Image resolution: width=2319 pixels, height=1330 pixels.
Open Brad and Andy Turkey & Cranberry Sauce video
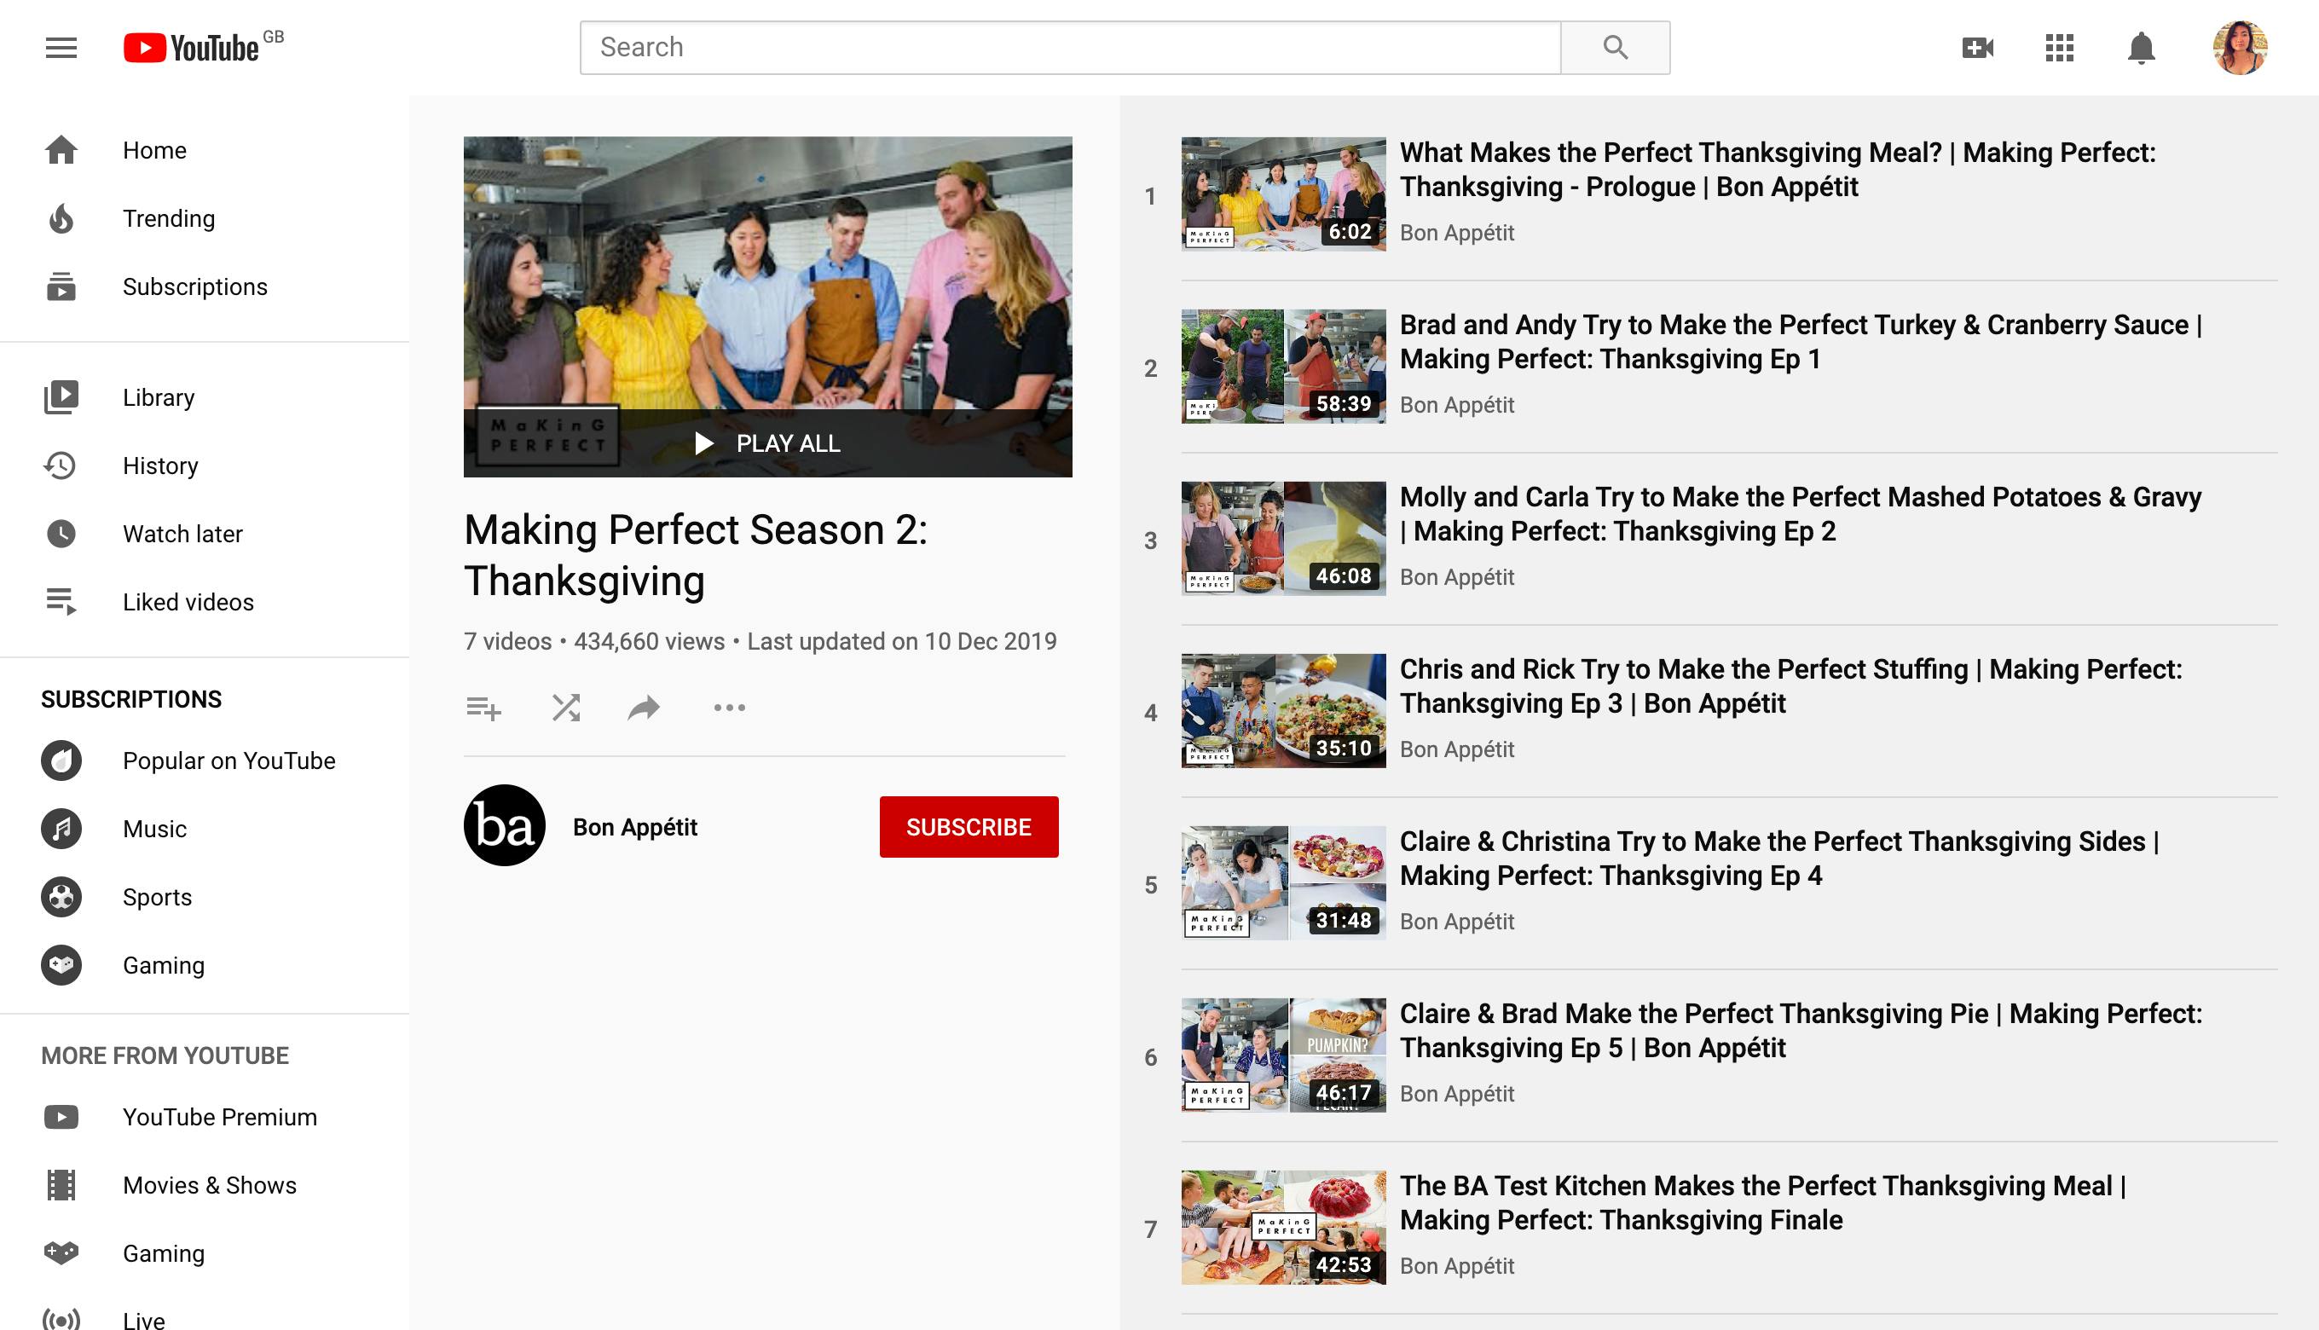pyautogui.click(x=1801, y=342)
